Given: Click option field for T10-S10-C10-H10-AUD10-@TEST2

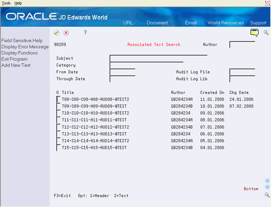Looking at the screenshot, I should point(58,113).
